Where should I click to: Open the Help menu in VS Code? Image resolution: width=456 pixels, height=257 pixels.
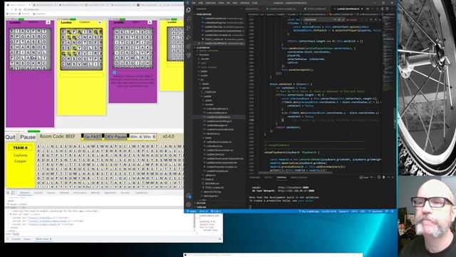click(x=255, y=3)
